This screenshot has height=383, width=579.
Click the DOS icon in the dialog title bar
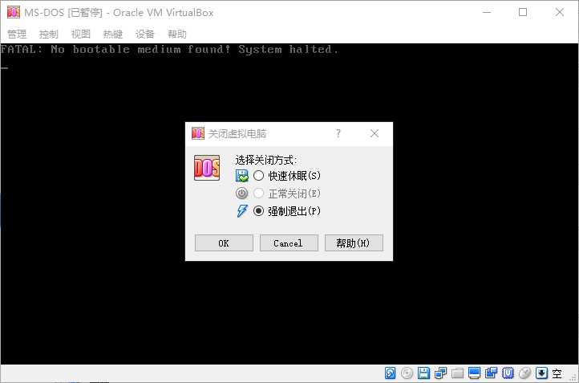coord(198,133)
